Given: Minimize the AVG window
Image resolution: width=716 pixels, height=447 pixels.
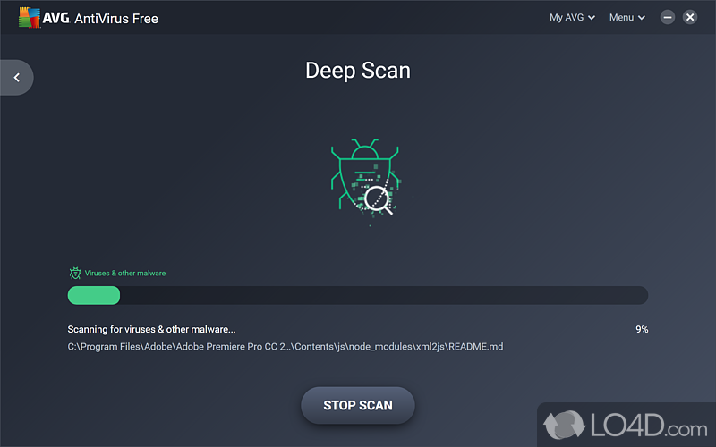Looking at the screenshot, I should pos(667,17).
